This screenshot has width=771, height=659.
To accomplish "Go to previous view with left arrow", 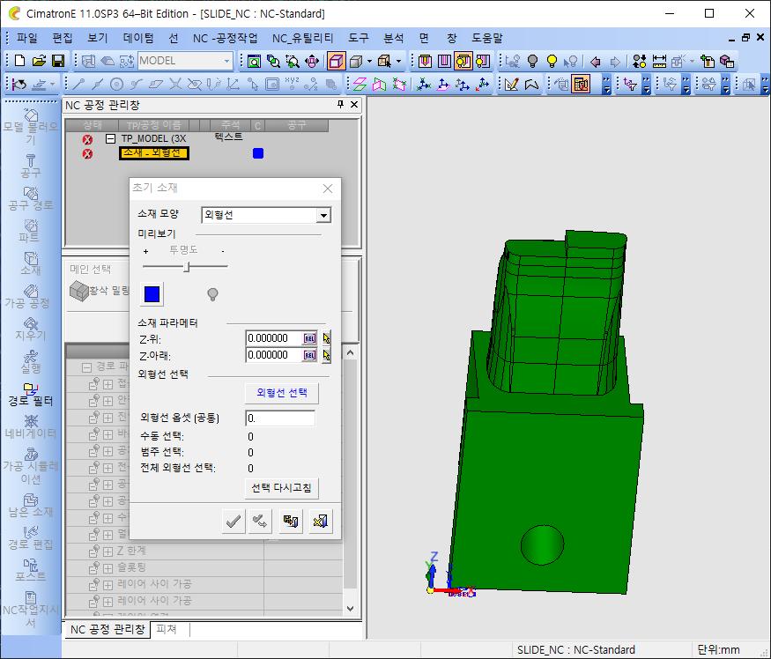I will coord(596,62).
